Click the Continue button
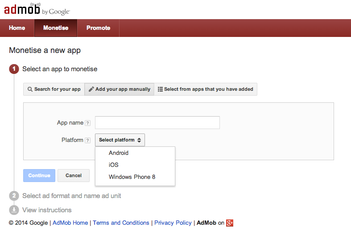The image size is (351, 251). click(39, 175)
